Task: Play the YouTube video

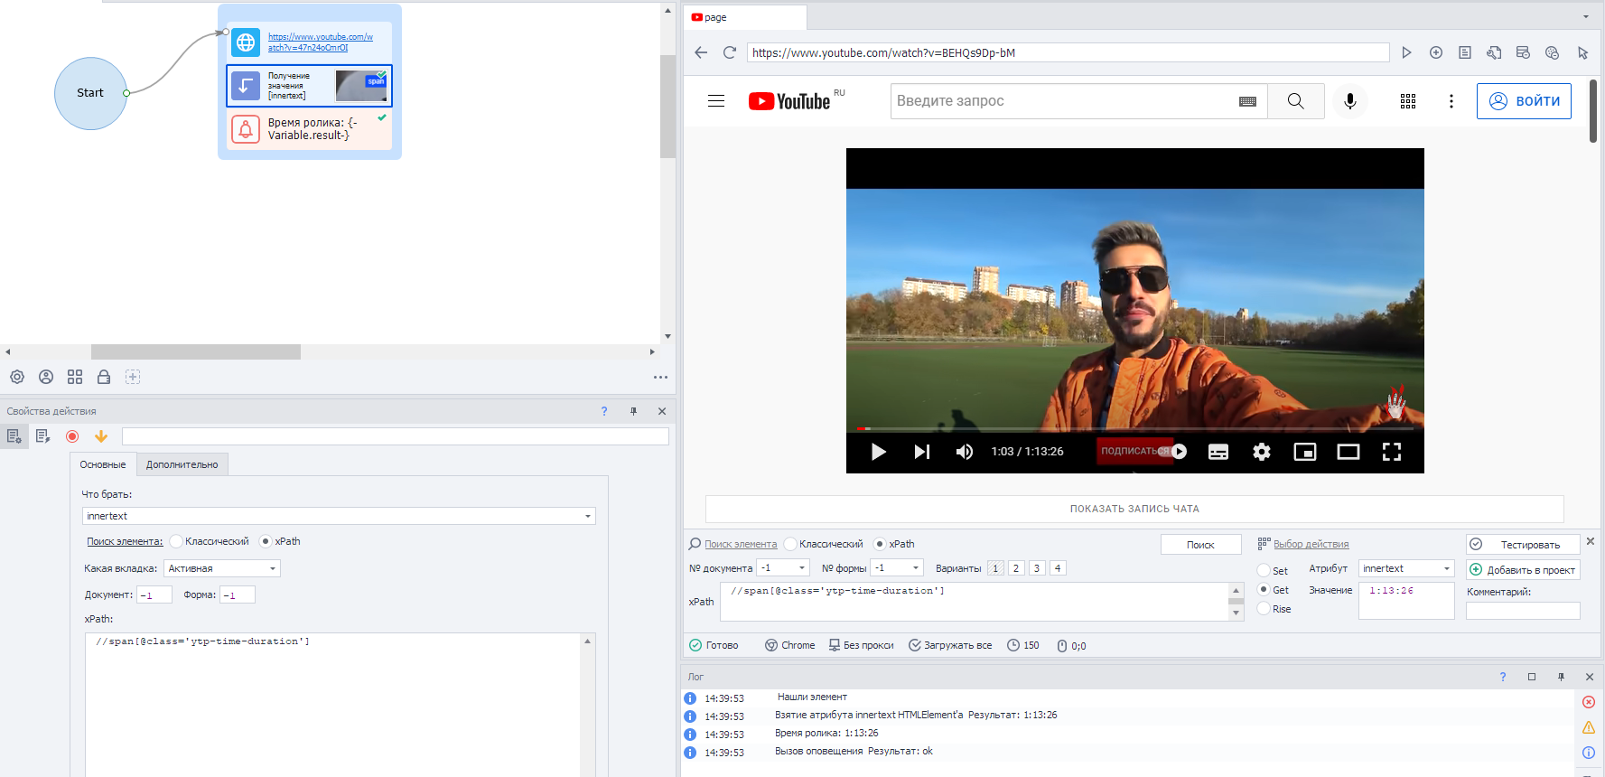Action: [878, 452]
